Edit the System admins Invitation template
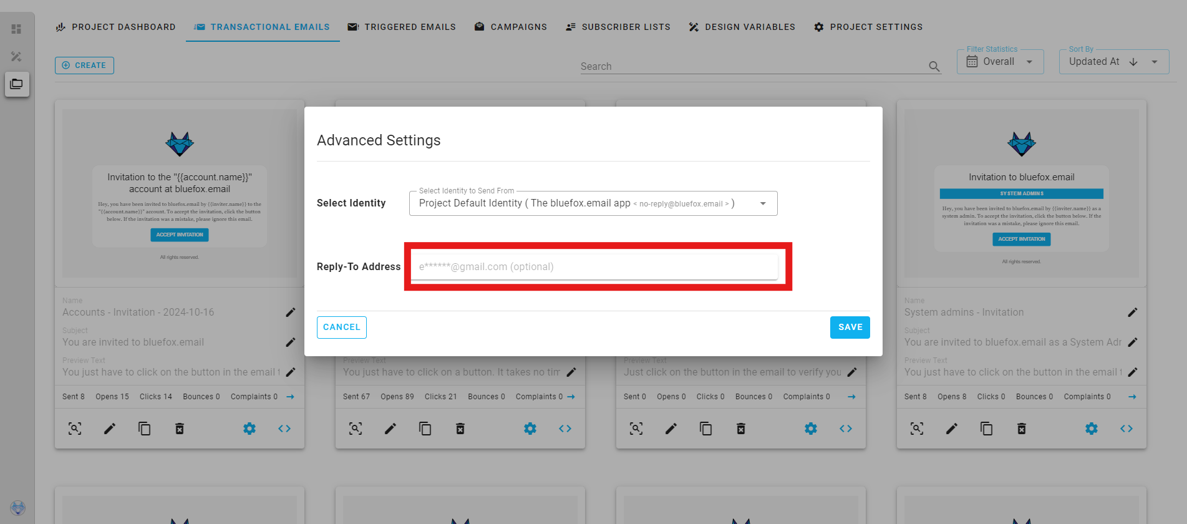 (x=952, y=429)
